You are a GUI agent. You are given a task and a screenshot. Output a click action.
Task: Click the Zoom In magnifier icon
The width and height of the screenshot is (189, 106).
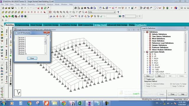(x=61, y=12)
